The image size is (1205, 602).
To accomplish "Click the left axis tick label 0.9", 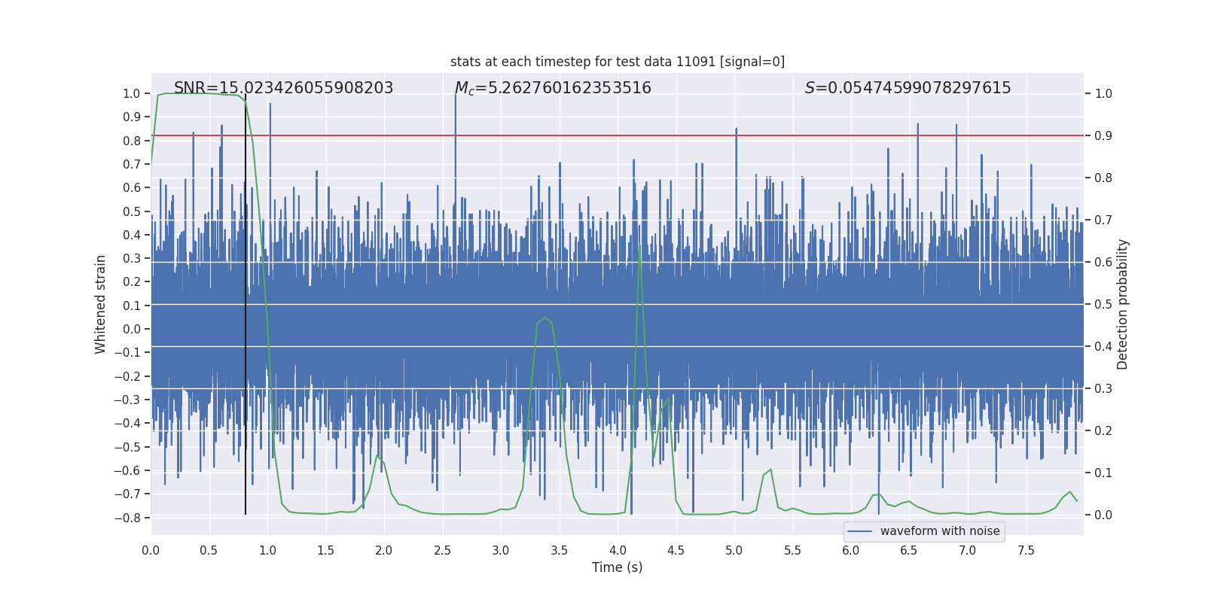I will pyautogui.click(x=132, y=117).
